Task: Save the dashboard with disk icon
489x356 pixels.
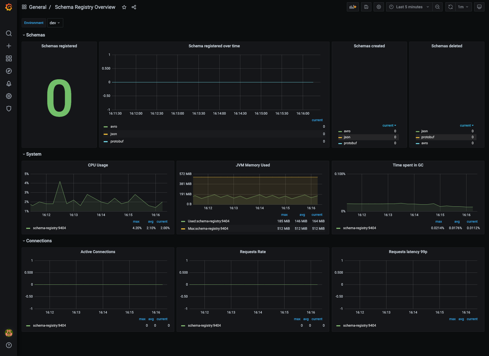Action: (x=366, y=7)
